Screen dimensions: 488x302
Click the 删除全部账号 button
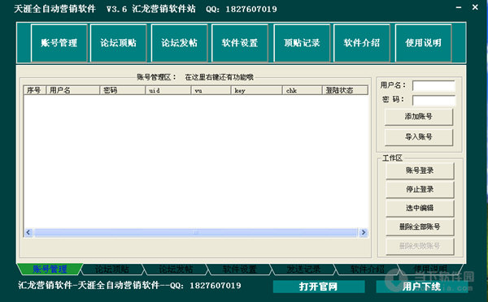tap(420, 226)
